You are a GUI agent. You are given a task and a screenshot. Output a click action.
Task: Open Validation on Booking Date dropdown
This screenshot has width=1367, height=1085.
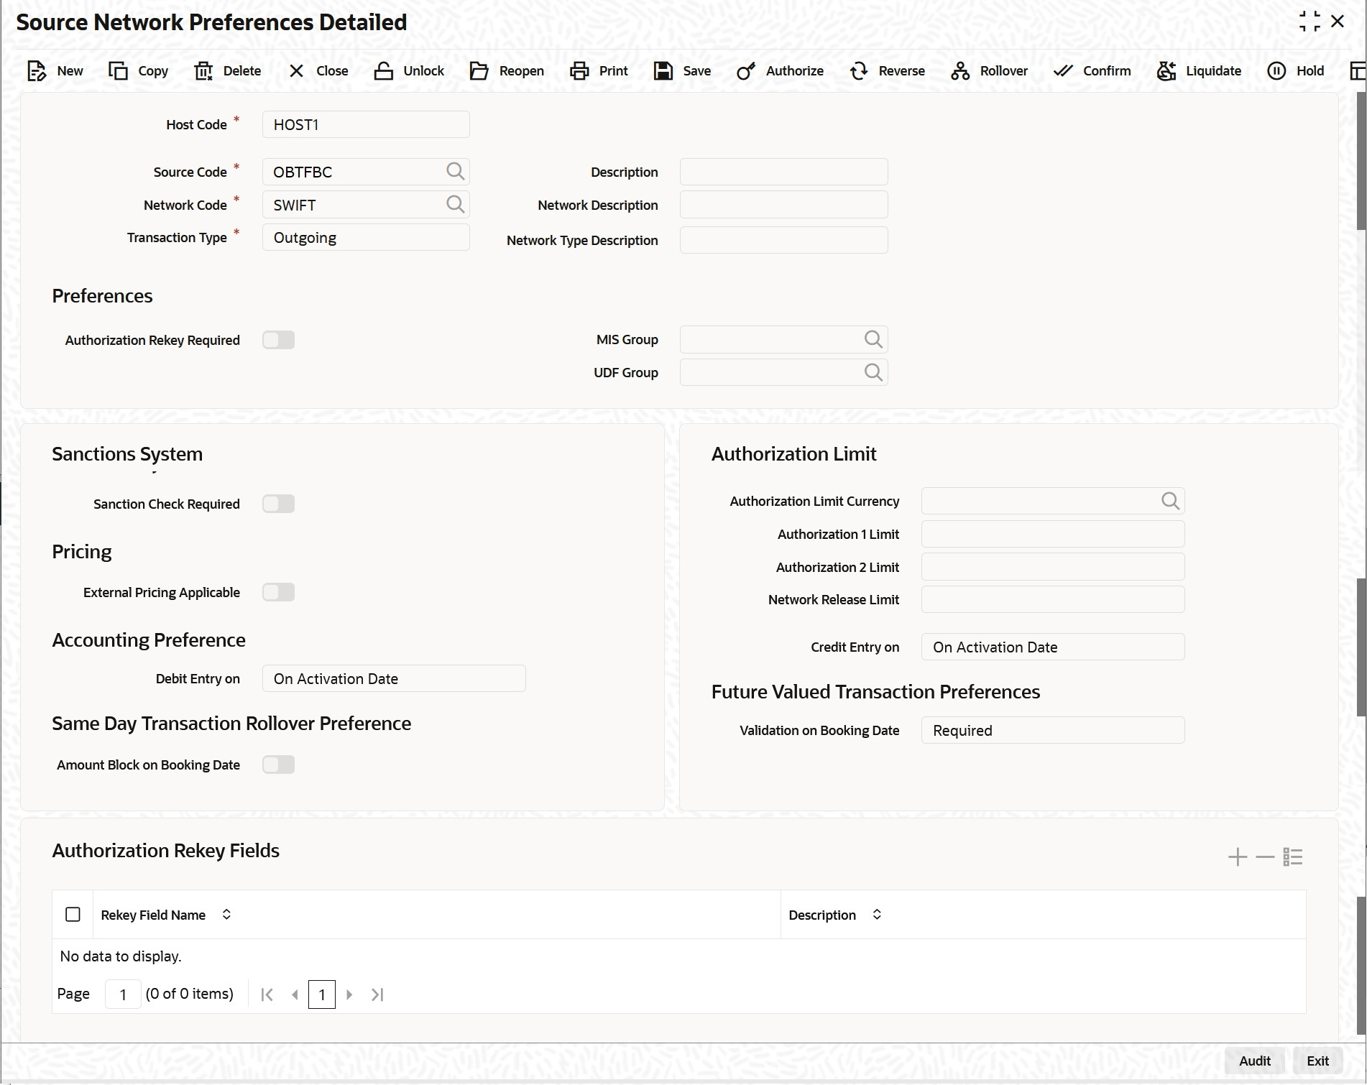point(1053,730)
